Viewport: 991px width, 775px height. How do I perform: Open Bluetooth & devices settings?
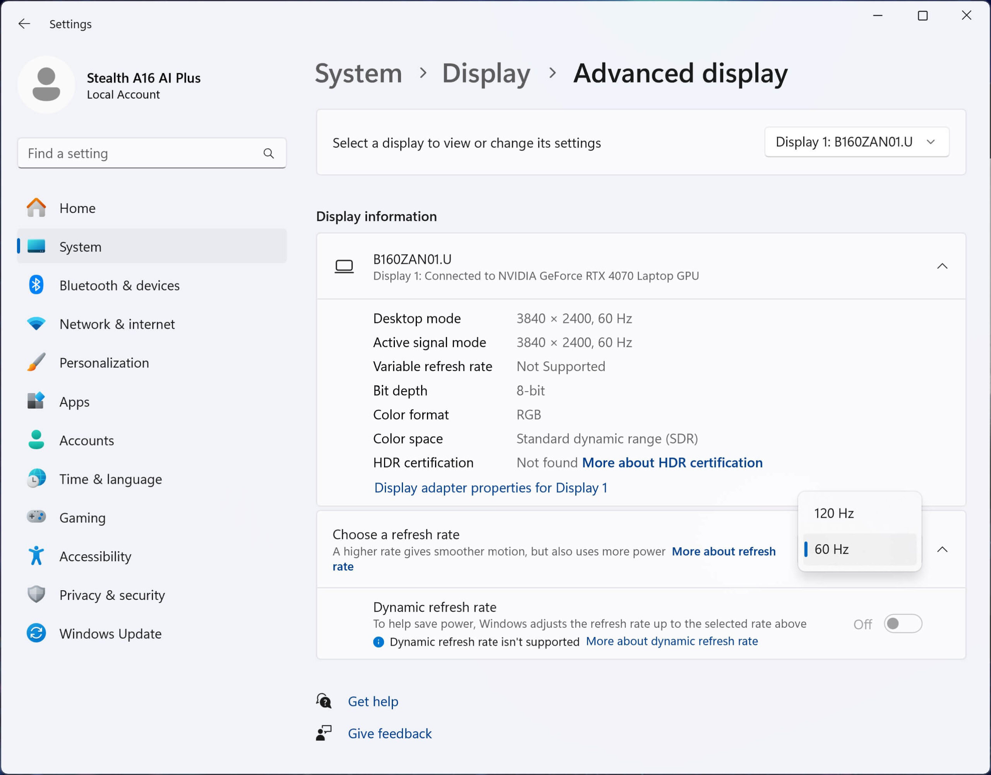(152, 285)
